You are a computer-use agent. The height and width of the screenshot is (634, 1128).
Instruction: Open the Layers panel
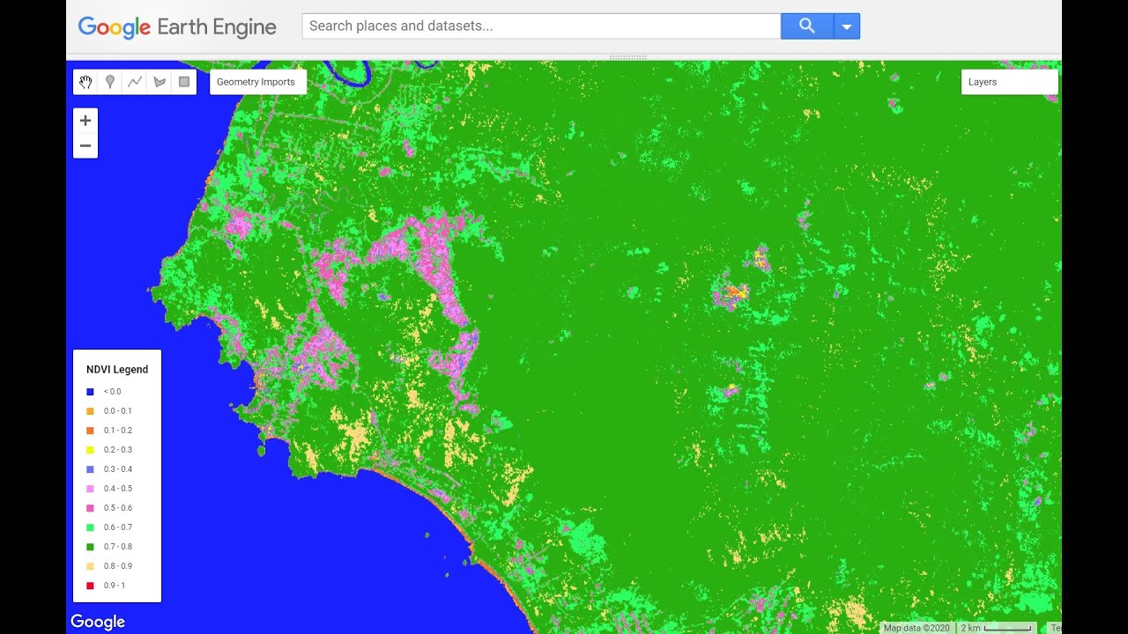1009,82
